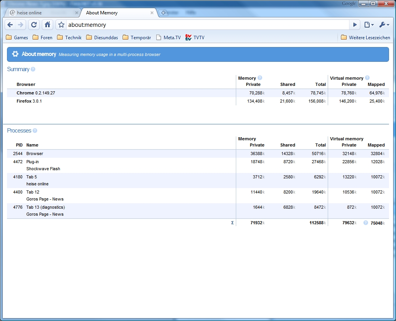Click the Name column header in Processes
This screenshot has height=321, width=396.
pyautogui.click(x=32, y=145)
